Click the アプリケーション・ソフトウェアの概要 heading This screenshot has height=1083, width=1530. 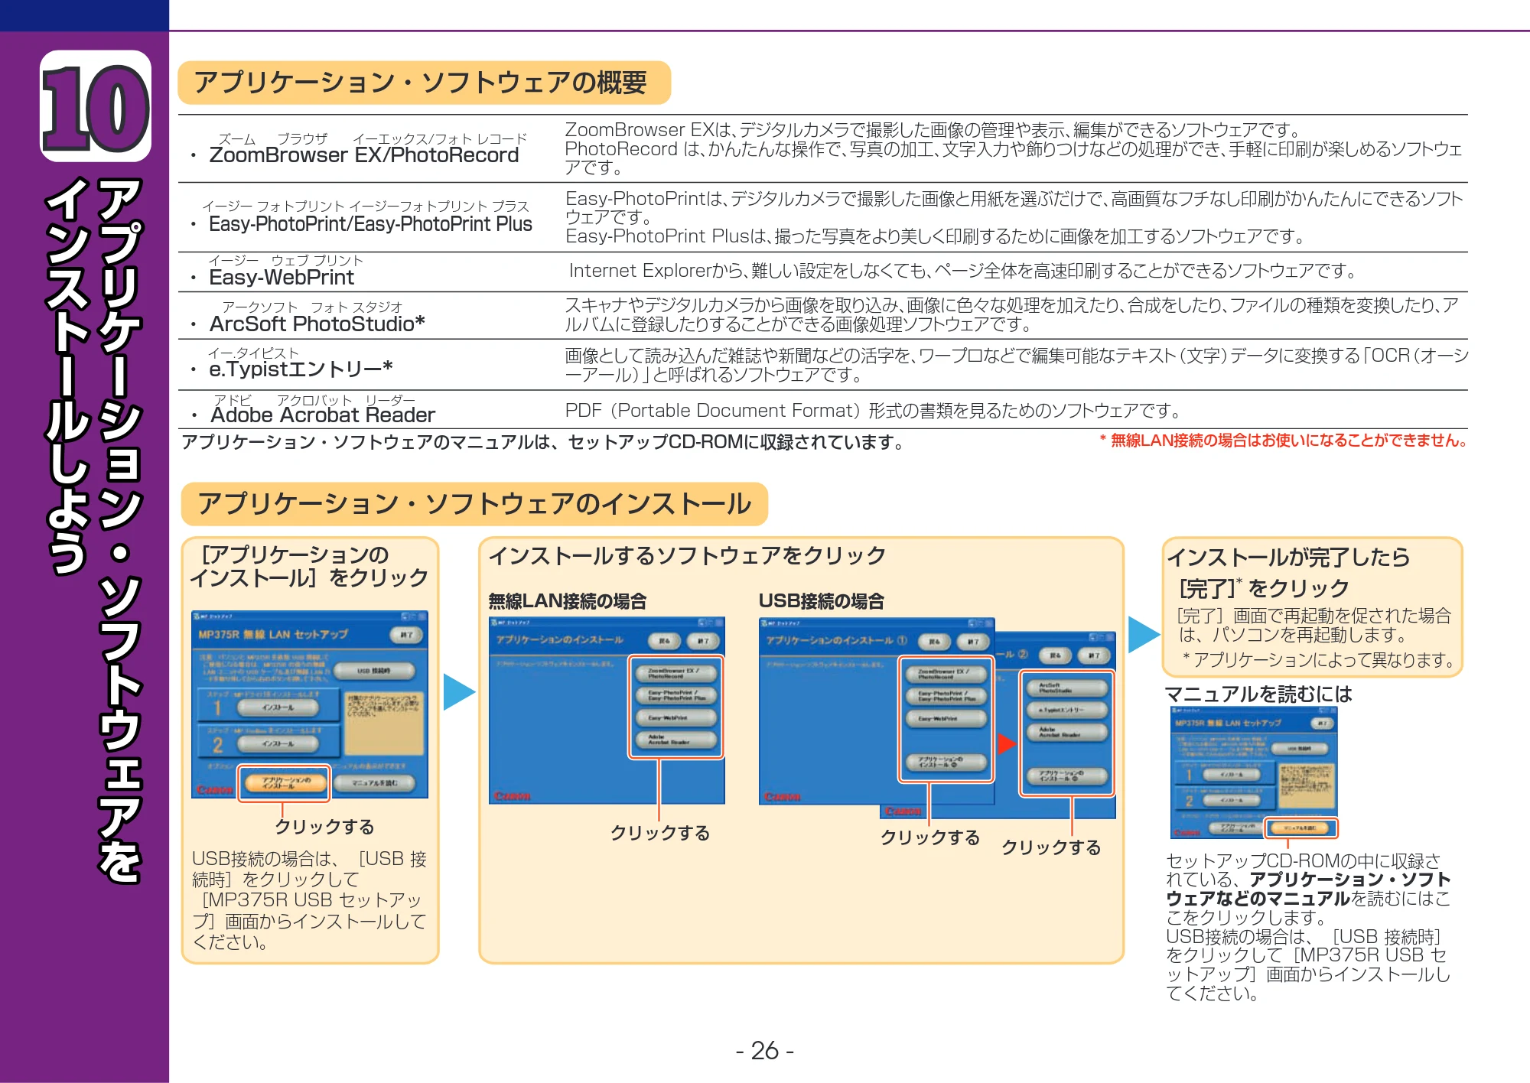[x=424, y=83]
